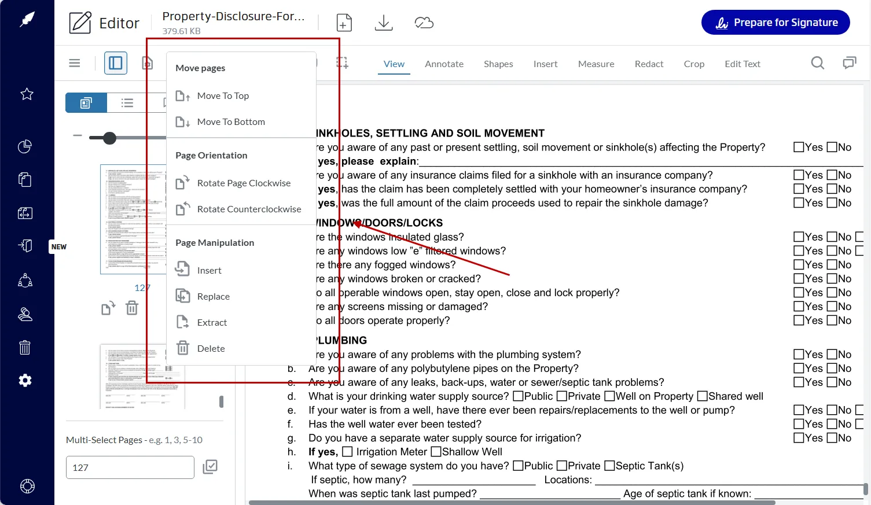The height and width of the screenshot is (505, 871).
Task: Choose Move To Top from the menu
Action: coord(223,96)
